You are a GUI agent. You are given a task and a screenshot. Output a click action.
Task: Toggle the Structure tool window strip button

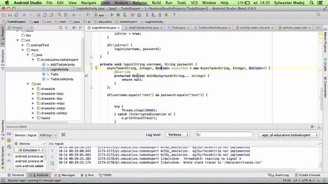[x=3, y=60]
